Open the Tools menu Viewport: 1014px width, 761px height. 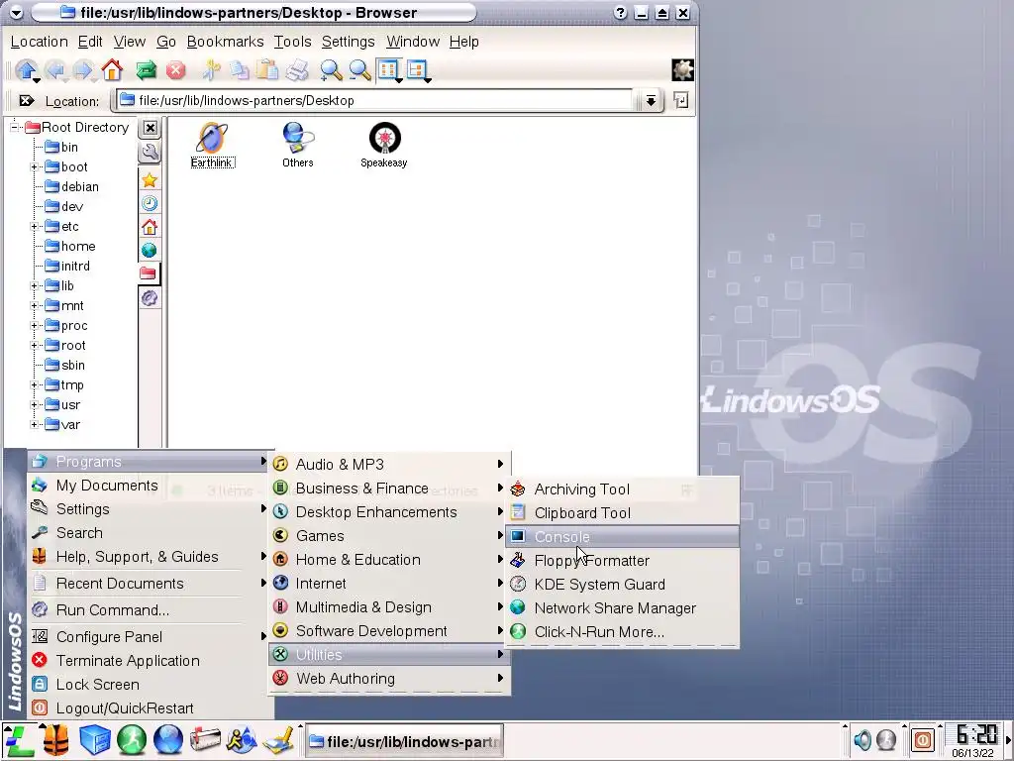(x=292, y=42)
